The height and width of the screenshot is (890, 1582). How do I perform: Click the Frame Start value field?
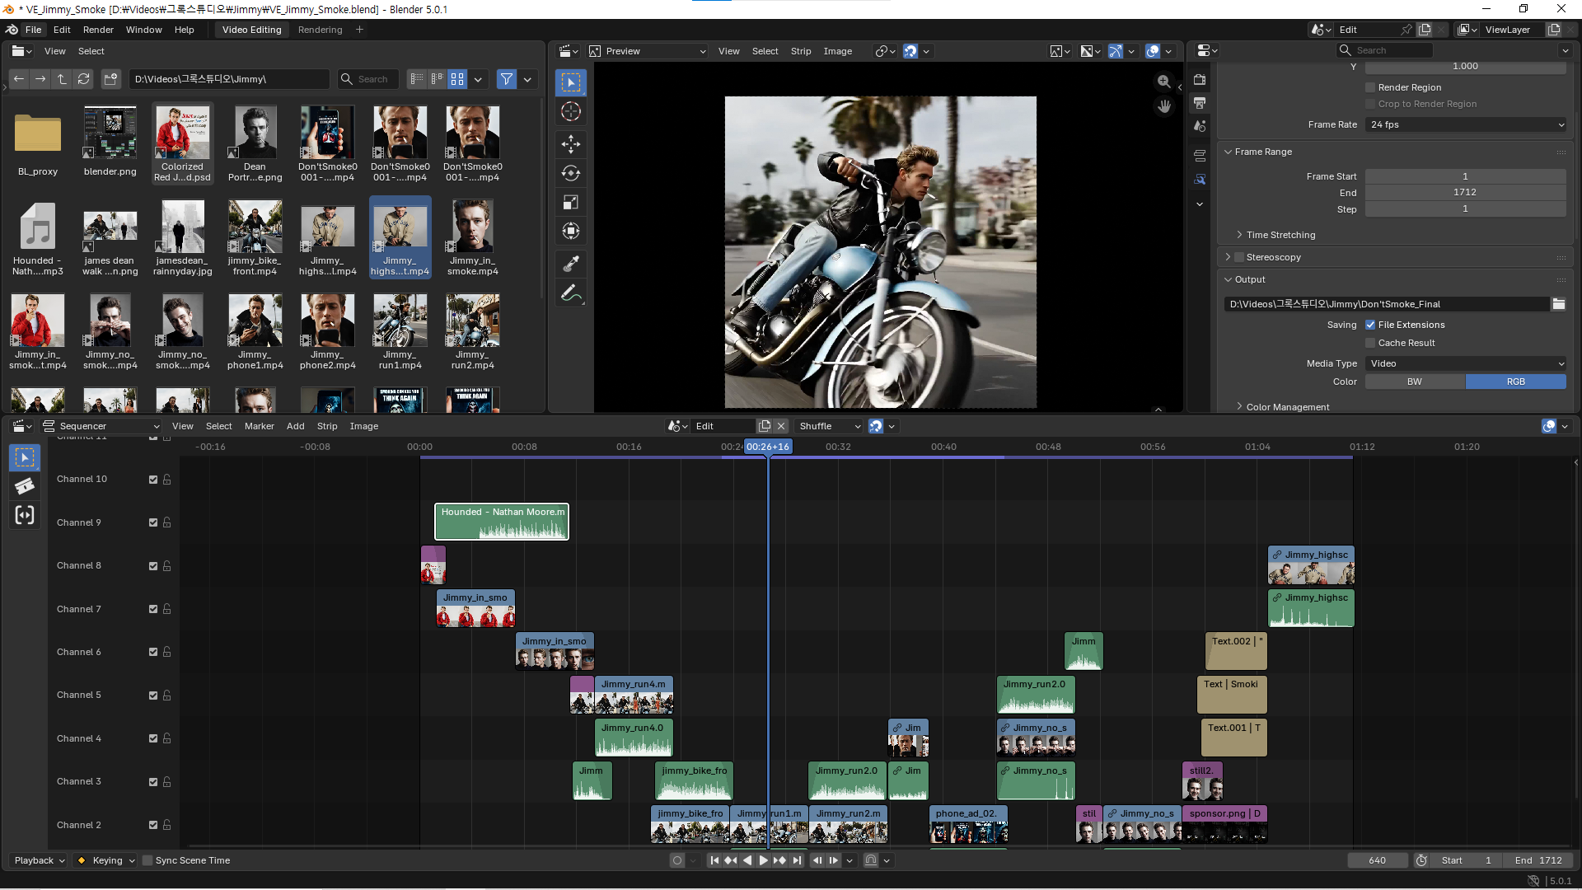click(x=1466, y=176)
